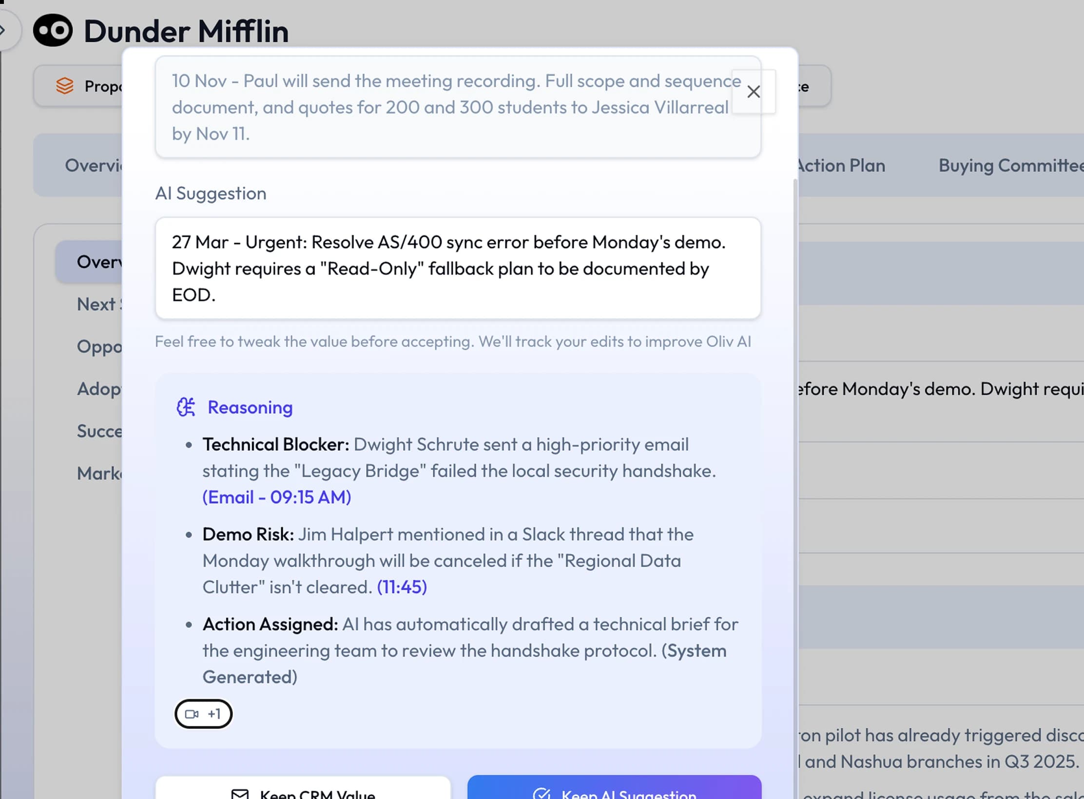Select the Next item in the left list
Image resolution: width=1084 pixels, height=799 pixels.
tap(99, 304)
